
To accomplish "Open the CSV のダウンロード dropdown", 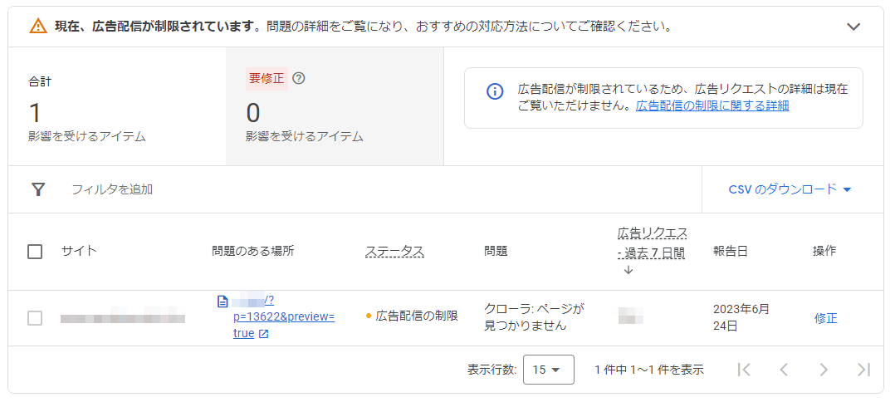I will coord(790,189).
